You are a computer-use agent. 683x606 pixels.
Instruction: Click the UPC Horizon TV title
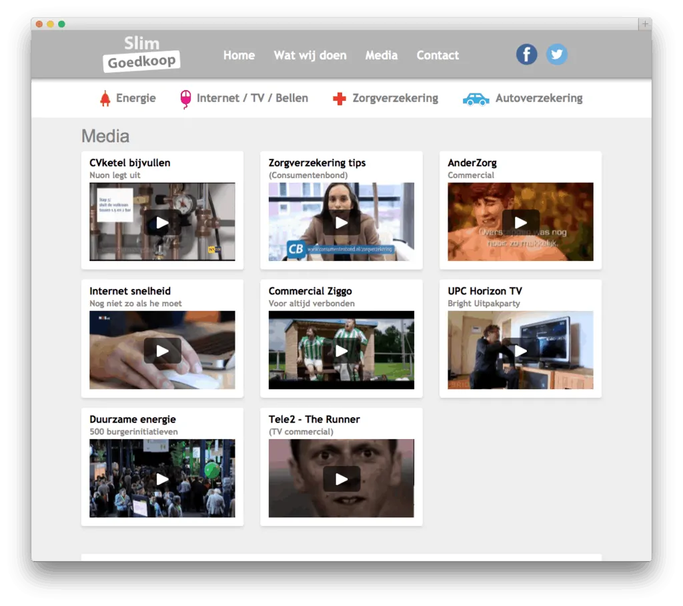pyautogui.click(x=485, y=291)
